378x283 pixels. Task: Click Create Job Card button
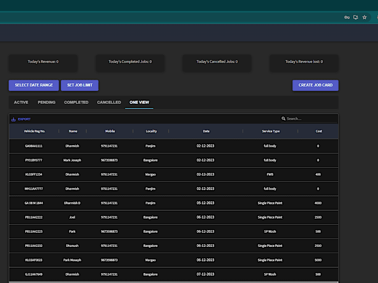tap(316, 85)
